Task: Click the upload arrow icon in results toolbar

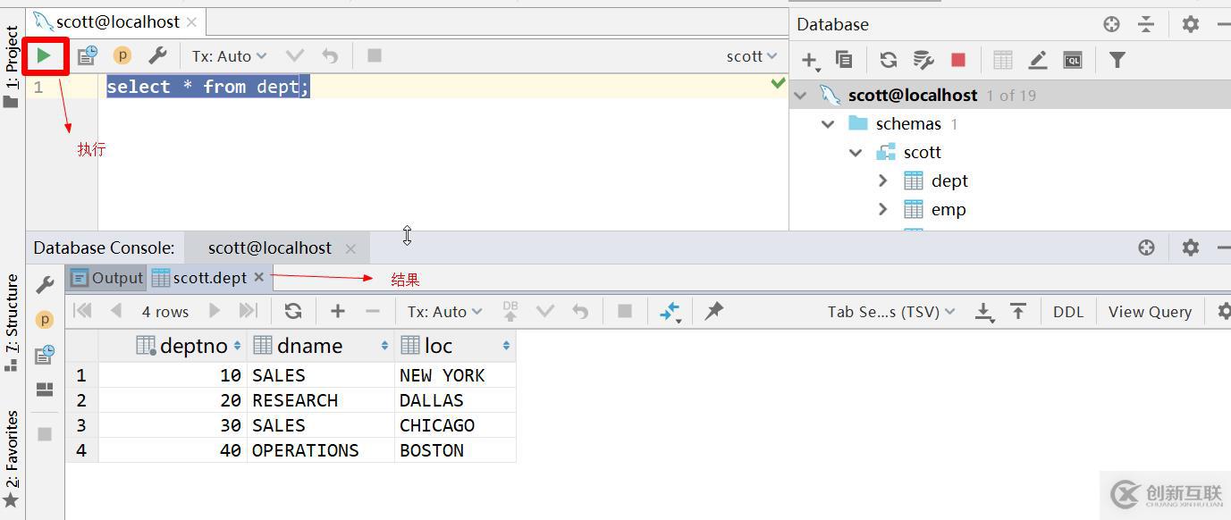Action: tap(1018, 311)
